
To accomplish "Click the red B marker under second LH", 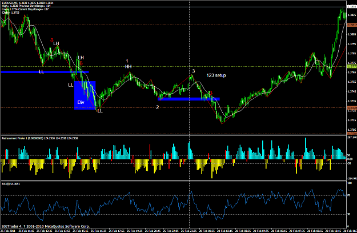I will coord(81,63).
